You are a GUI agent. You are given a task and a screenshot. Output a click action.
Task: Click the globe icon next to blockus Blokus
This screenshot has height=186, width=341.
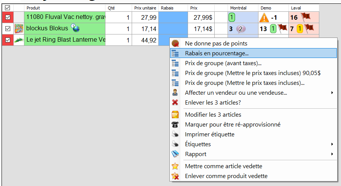pos(75,28)
